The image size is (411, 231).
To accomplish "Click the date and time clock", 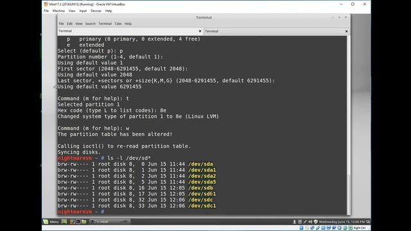I will (342, 222).
